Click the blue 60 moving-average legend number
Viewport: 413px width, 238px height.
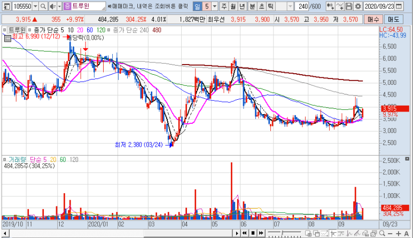click(90, 30)
